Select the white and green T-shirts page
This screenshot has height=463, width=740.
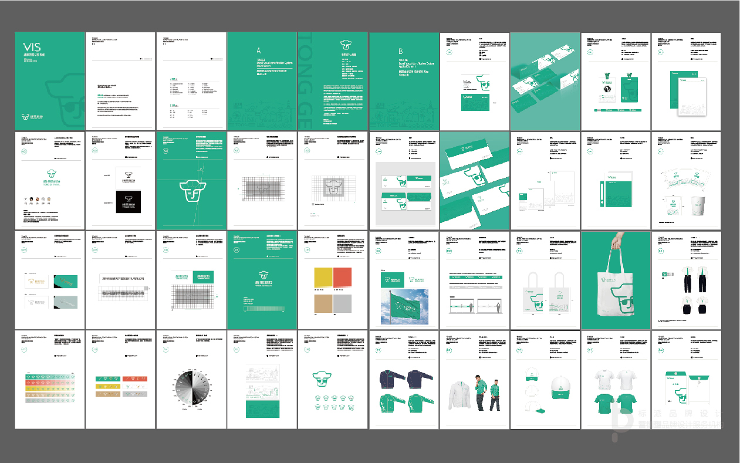click(616, 380)
